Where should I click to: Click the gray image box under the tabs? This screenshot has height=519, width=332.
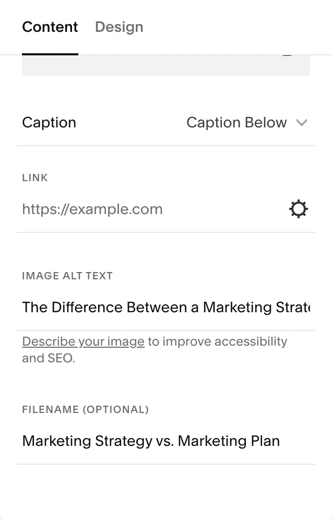(x=166, y=66)
